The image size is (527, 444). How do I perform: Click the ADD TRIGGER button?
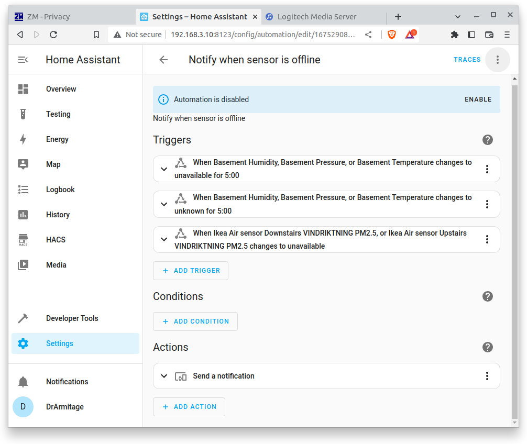click(191, 271)
